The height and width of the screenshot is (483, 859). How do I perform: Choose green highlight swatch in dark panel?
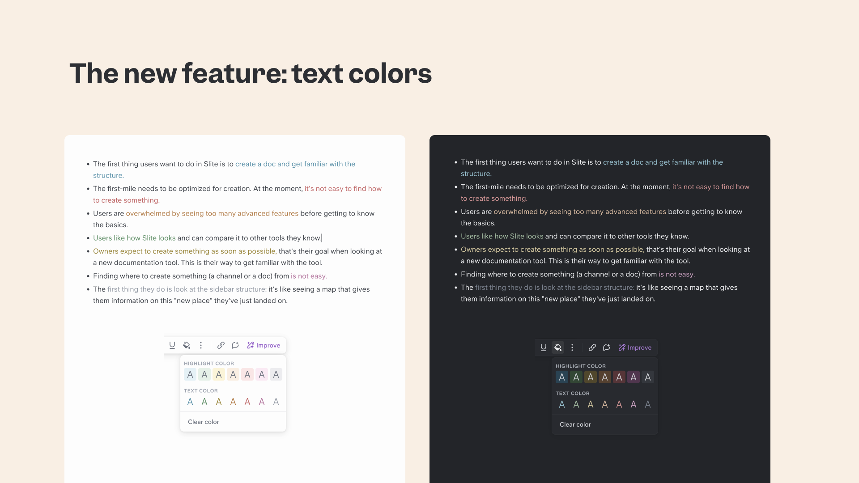576,377
